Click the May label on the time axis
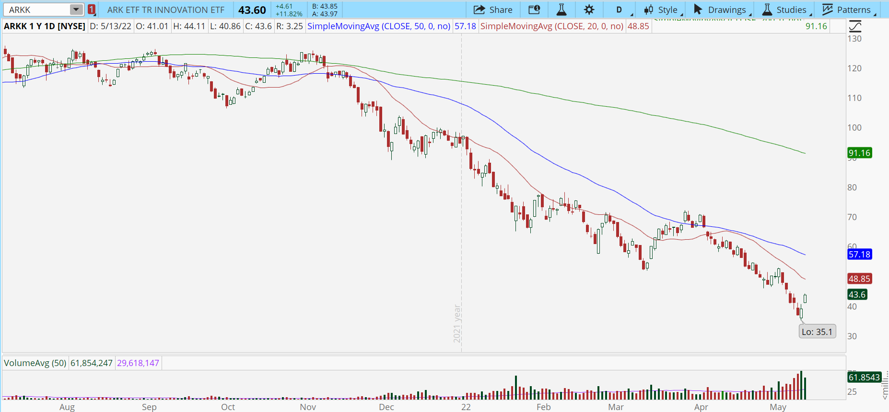This screenshot has height=412, width=889. pos(778,407)
